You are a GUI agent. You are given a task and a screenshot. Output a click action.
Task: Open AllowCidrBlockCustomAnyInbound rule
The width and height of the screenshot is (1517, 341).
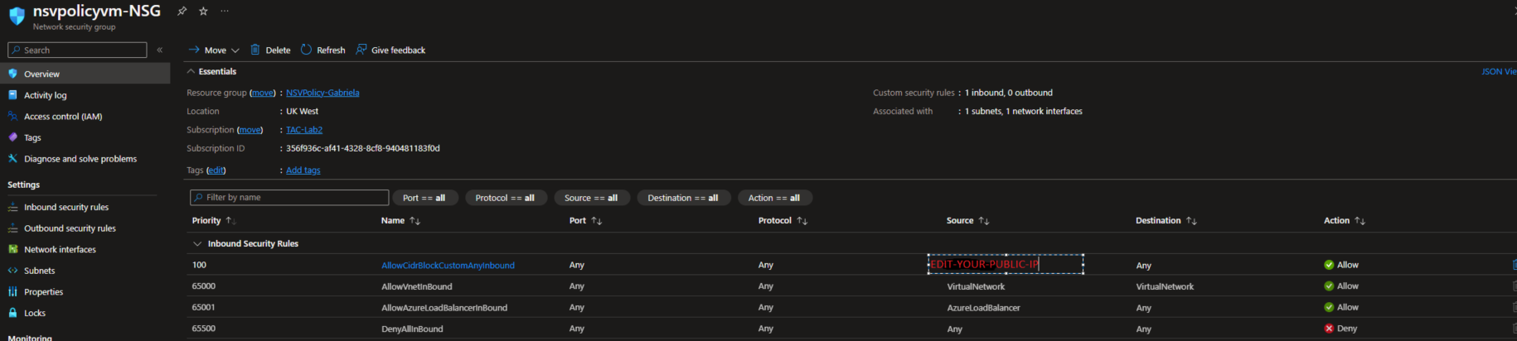pos(448,266)
